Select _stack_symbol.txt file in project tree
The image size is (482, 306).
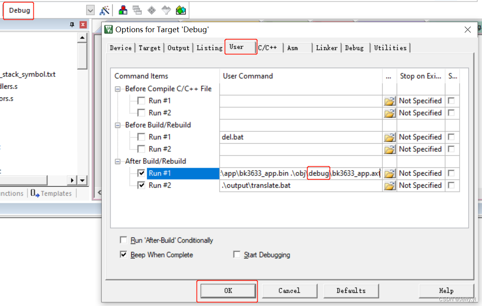(28, 74)
